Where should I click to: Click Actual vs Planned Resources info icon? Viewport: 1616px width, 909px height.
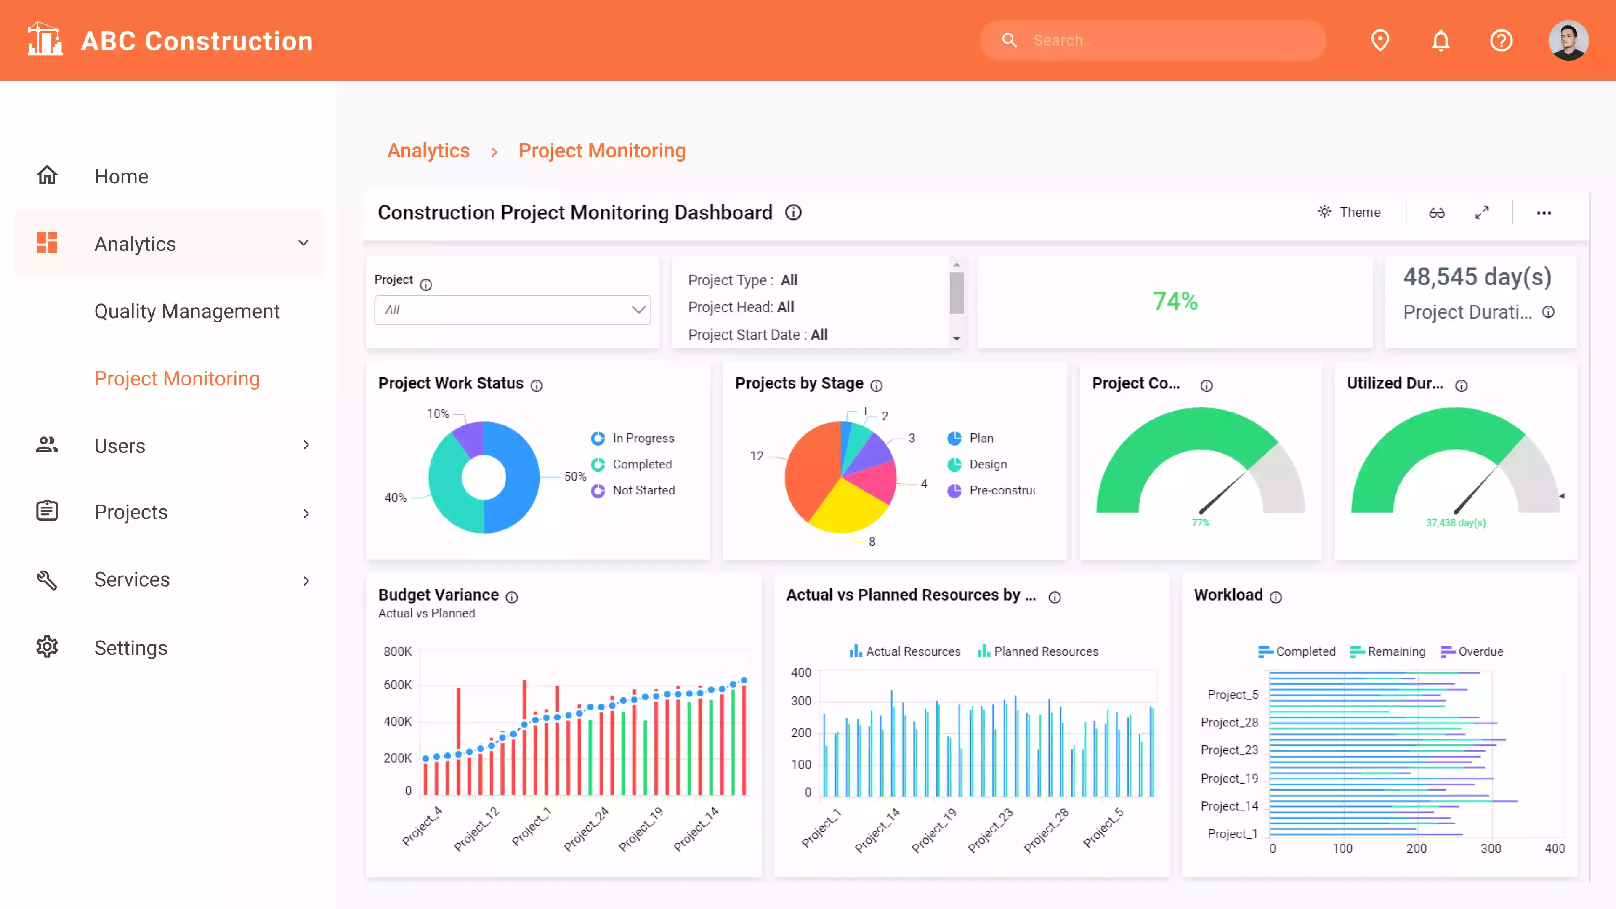(1055, 597)
